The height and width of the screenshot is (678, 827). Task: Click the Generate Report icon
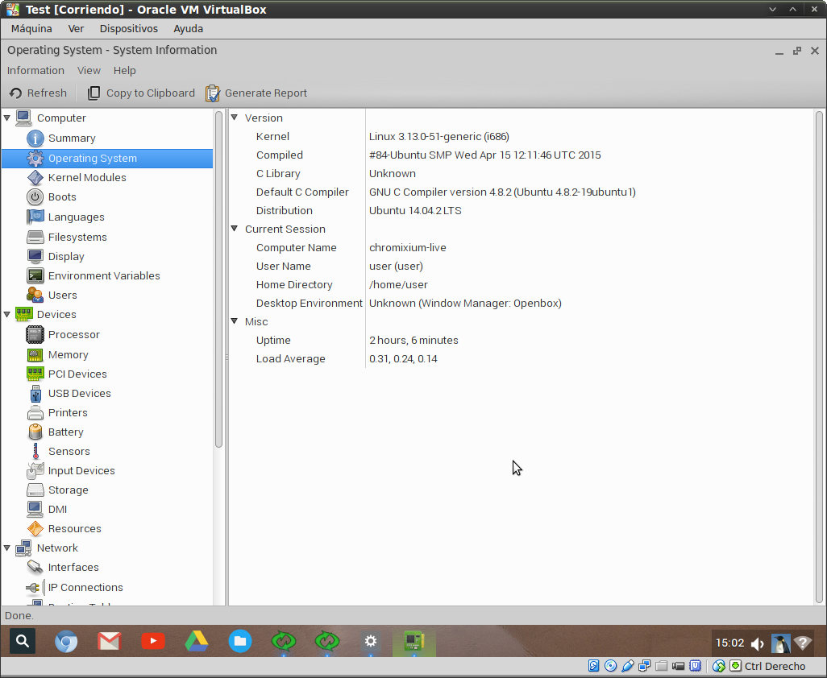[x=213, y=93]
